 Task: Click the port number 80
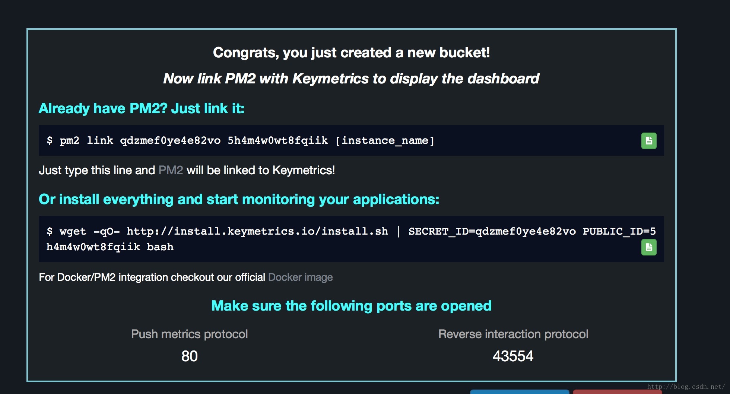[x=189, y=356]
